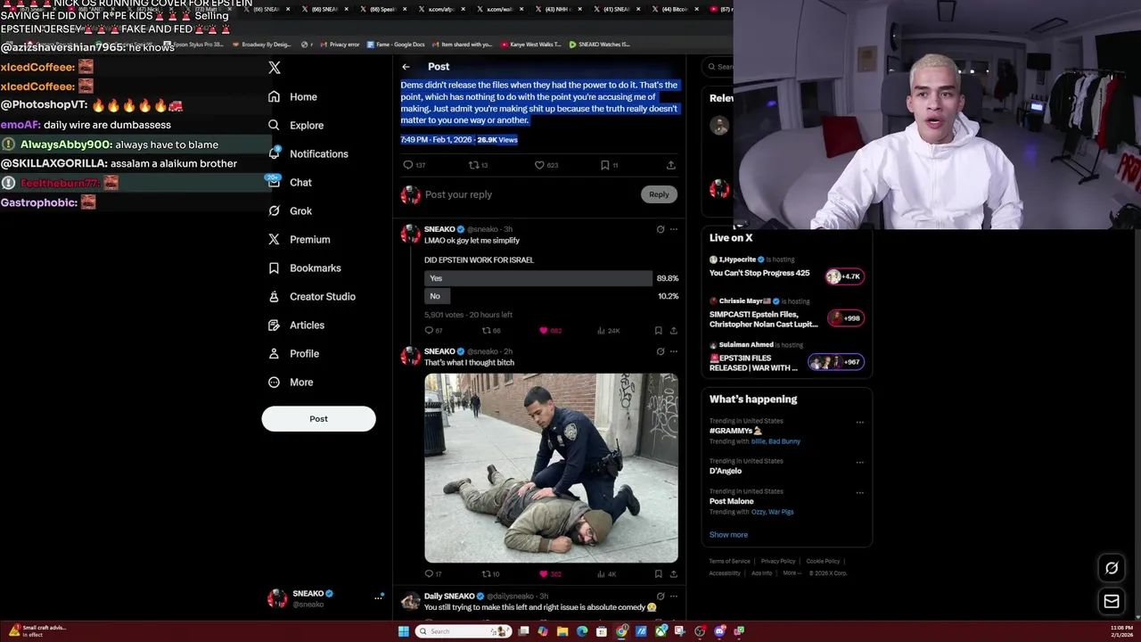
Task: Open Windows Start menu
Action: 404,631
